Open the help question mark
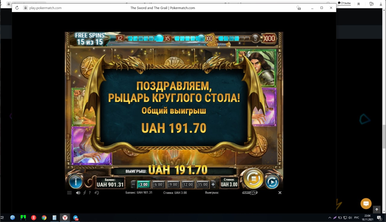386x222 pixels. tap(90, 193)
